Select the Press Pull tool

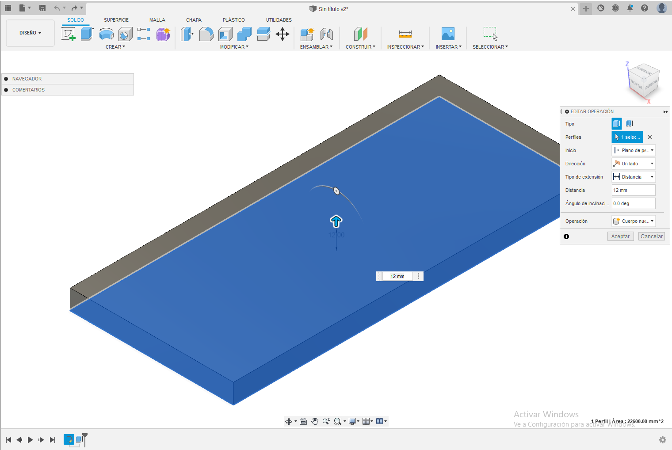pyautogui.click(x=187, y=34)
